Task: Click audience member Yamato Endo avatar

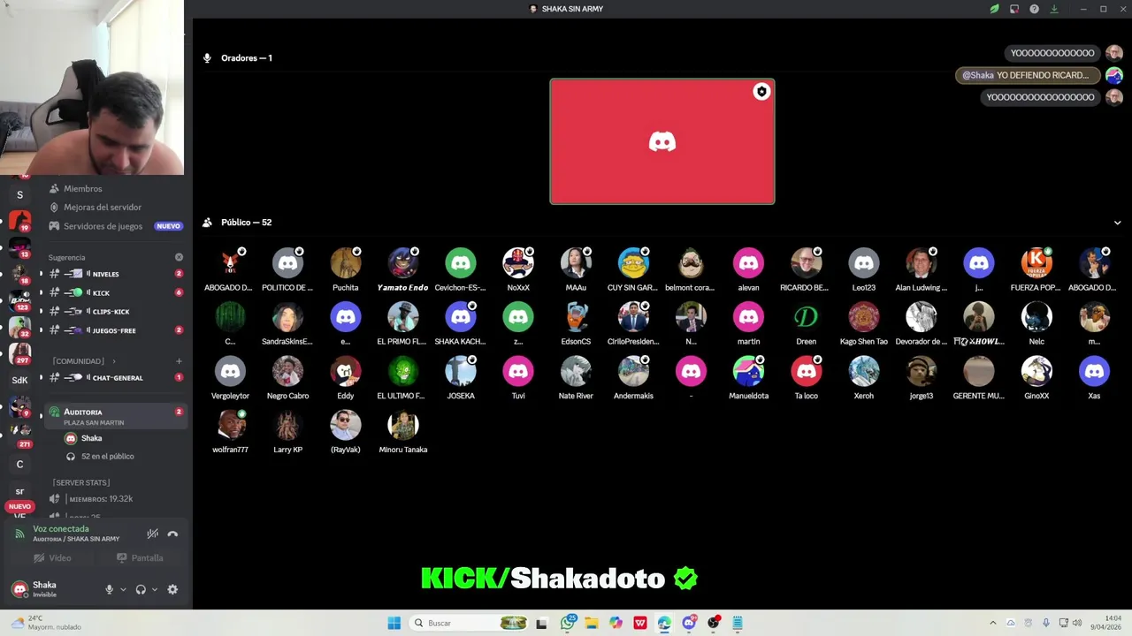Action: 403,262
